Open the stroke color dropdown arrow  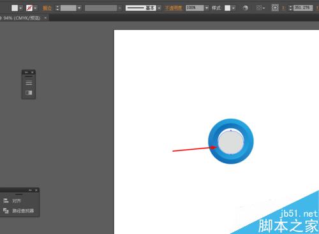[35, 8]
